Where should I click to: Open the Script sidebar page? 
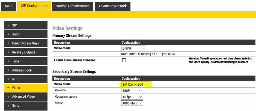[x=16, y=106]
